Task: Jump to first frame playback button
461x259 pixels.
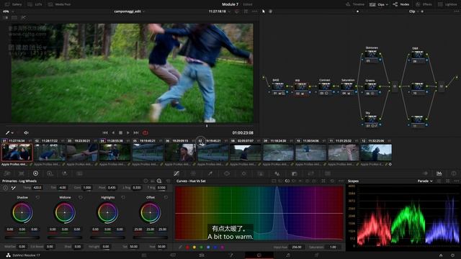Action: coord(105,132)
